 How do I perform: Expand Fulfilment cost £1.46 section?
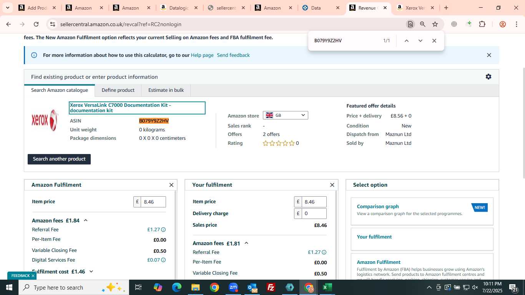[91, 272]
